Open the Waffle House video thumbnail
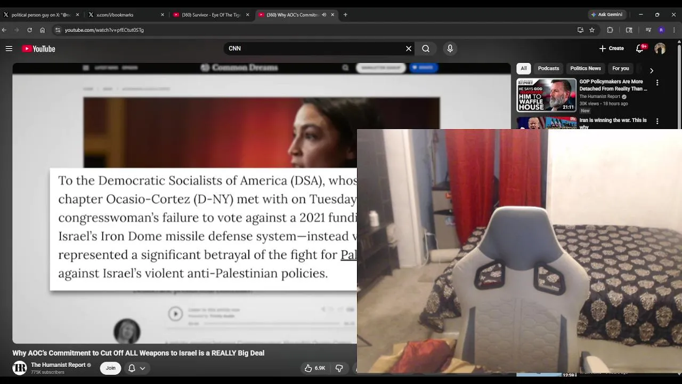Screen dimensions: 682x384 pyautogui.click(x=546, y=95)
